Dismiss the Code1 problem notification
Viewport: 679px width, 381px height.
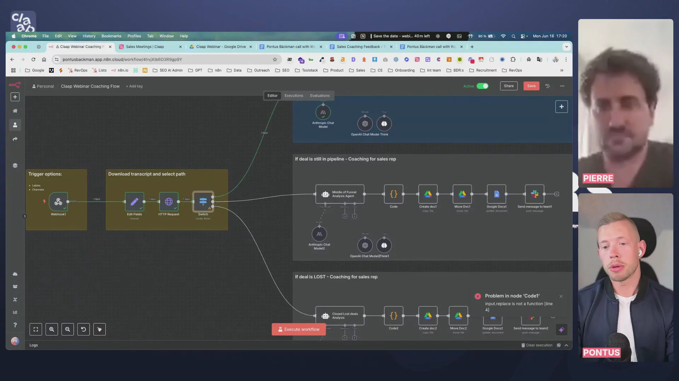point(561,296)
